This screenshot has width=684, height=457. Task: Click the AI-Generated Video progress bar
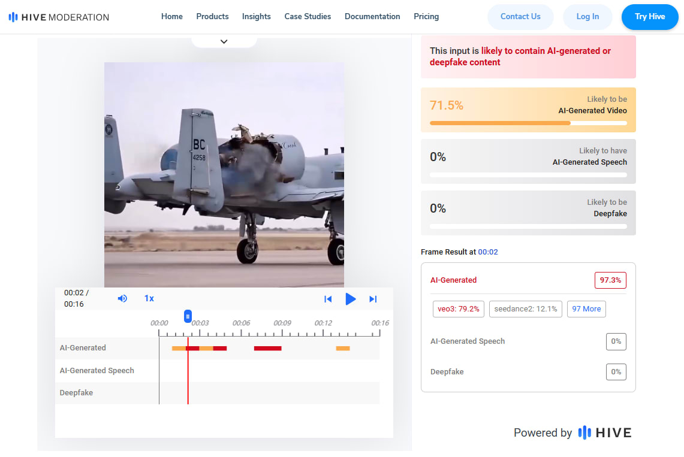[x=528, y=123]
